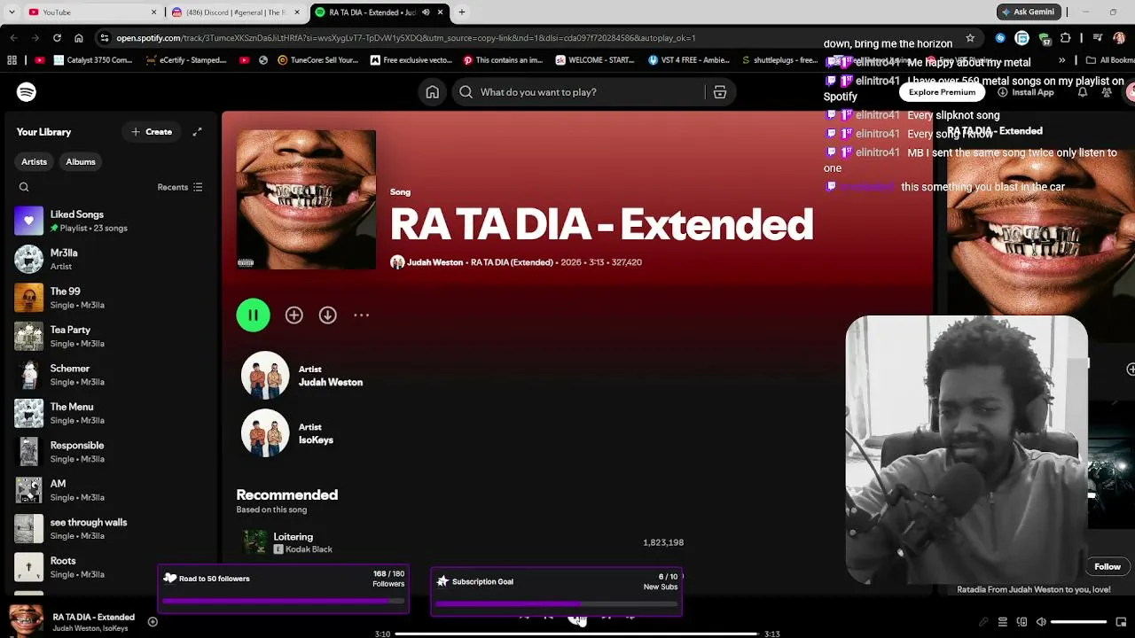Open AM single in library
This screenshot has height=638, width=1135.
tap(111, 490)
